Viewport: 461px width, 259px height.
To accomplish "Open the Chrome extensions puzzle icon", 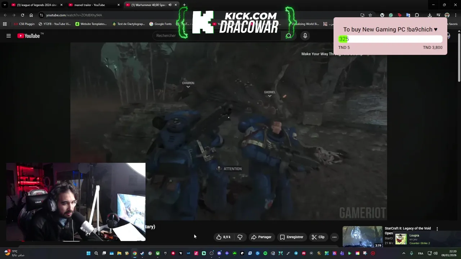I will click(x=417, y=15).
